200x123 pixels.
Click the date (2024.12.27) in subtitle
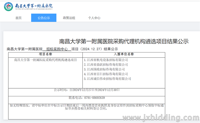(x=91, y=49)
